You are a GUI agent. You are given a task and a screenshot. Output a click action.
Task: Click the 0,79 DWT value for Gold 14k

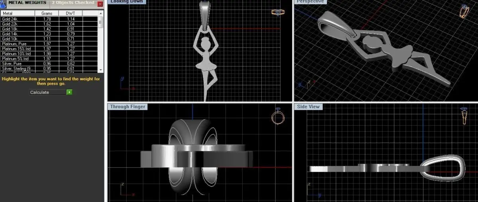coord(71,34)
